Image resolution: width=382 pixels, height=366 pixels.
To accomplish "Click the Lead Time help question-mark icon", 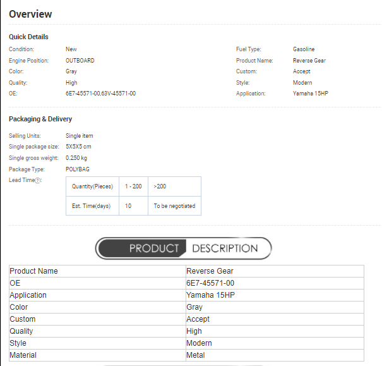I will click(38, 181).
